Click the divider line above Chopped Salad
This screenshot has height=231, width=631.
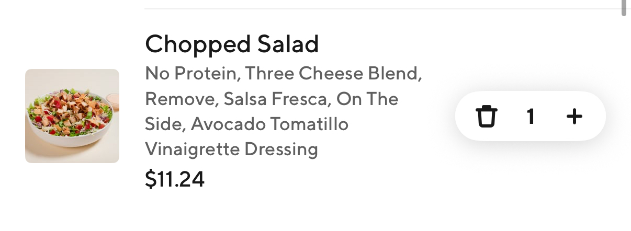point(382,8)
